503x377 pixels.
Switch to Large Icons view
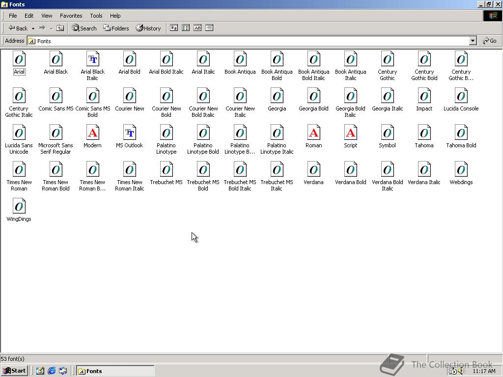(174, 28)
